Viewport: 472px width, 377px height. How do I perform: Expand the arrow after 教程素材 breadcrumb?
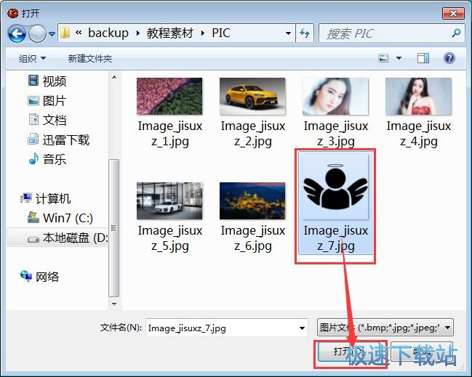click(203, 33)
